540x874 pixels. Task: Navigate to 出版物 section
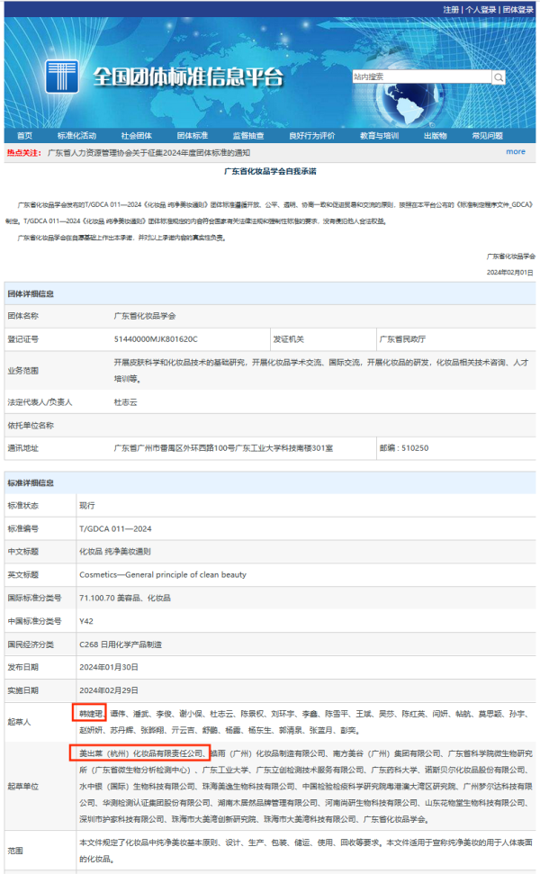(x=435, y=136)
